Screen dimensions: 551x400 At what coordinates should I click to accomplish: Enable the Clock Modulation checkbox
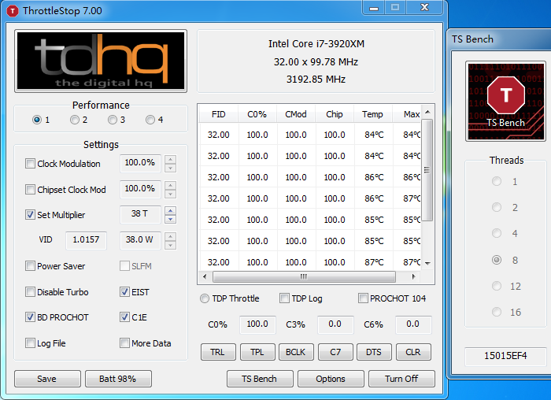tap(30, 164)
